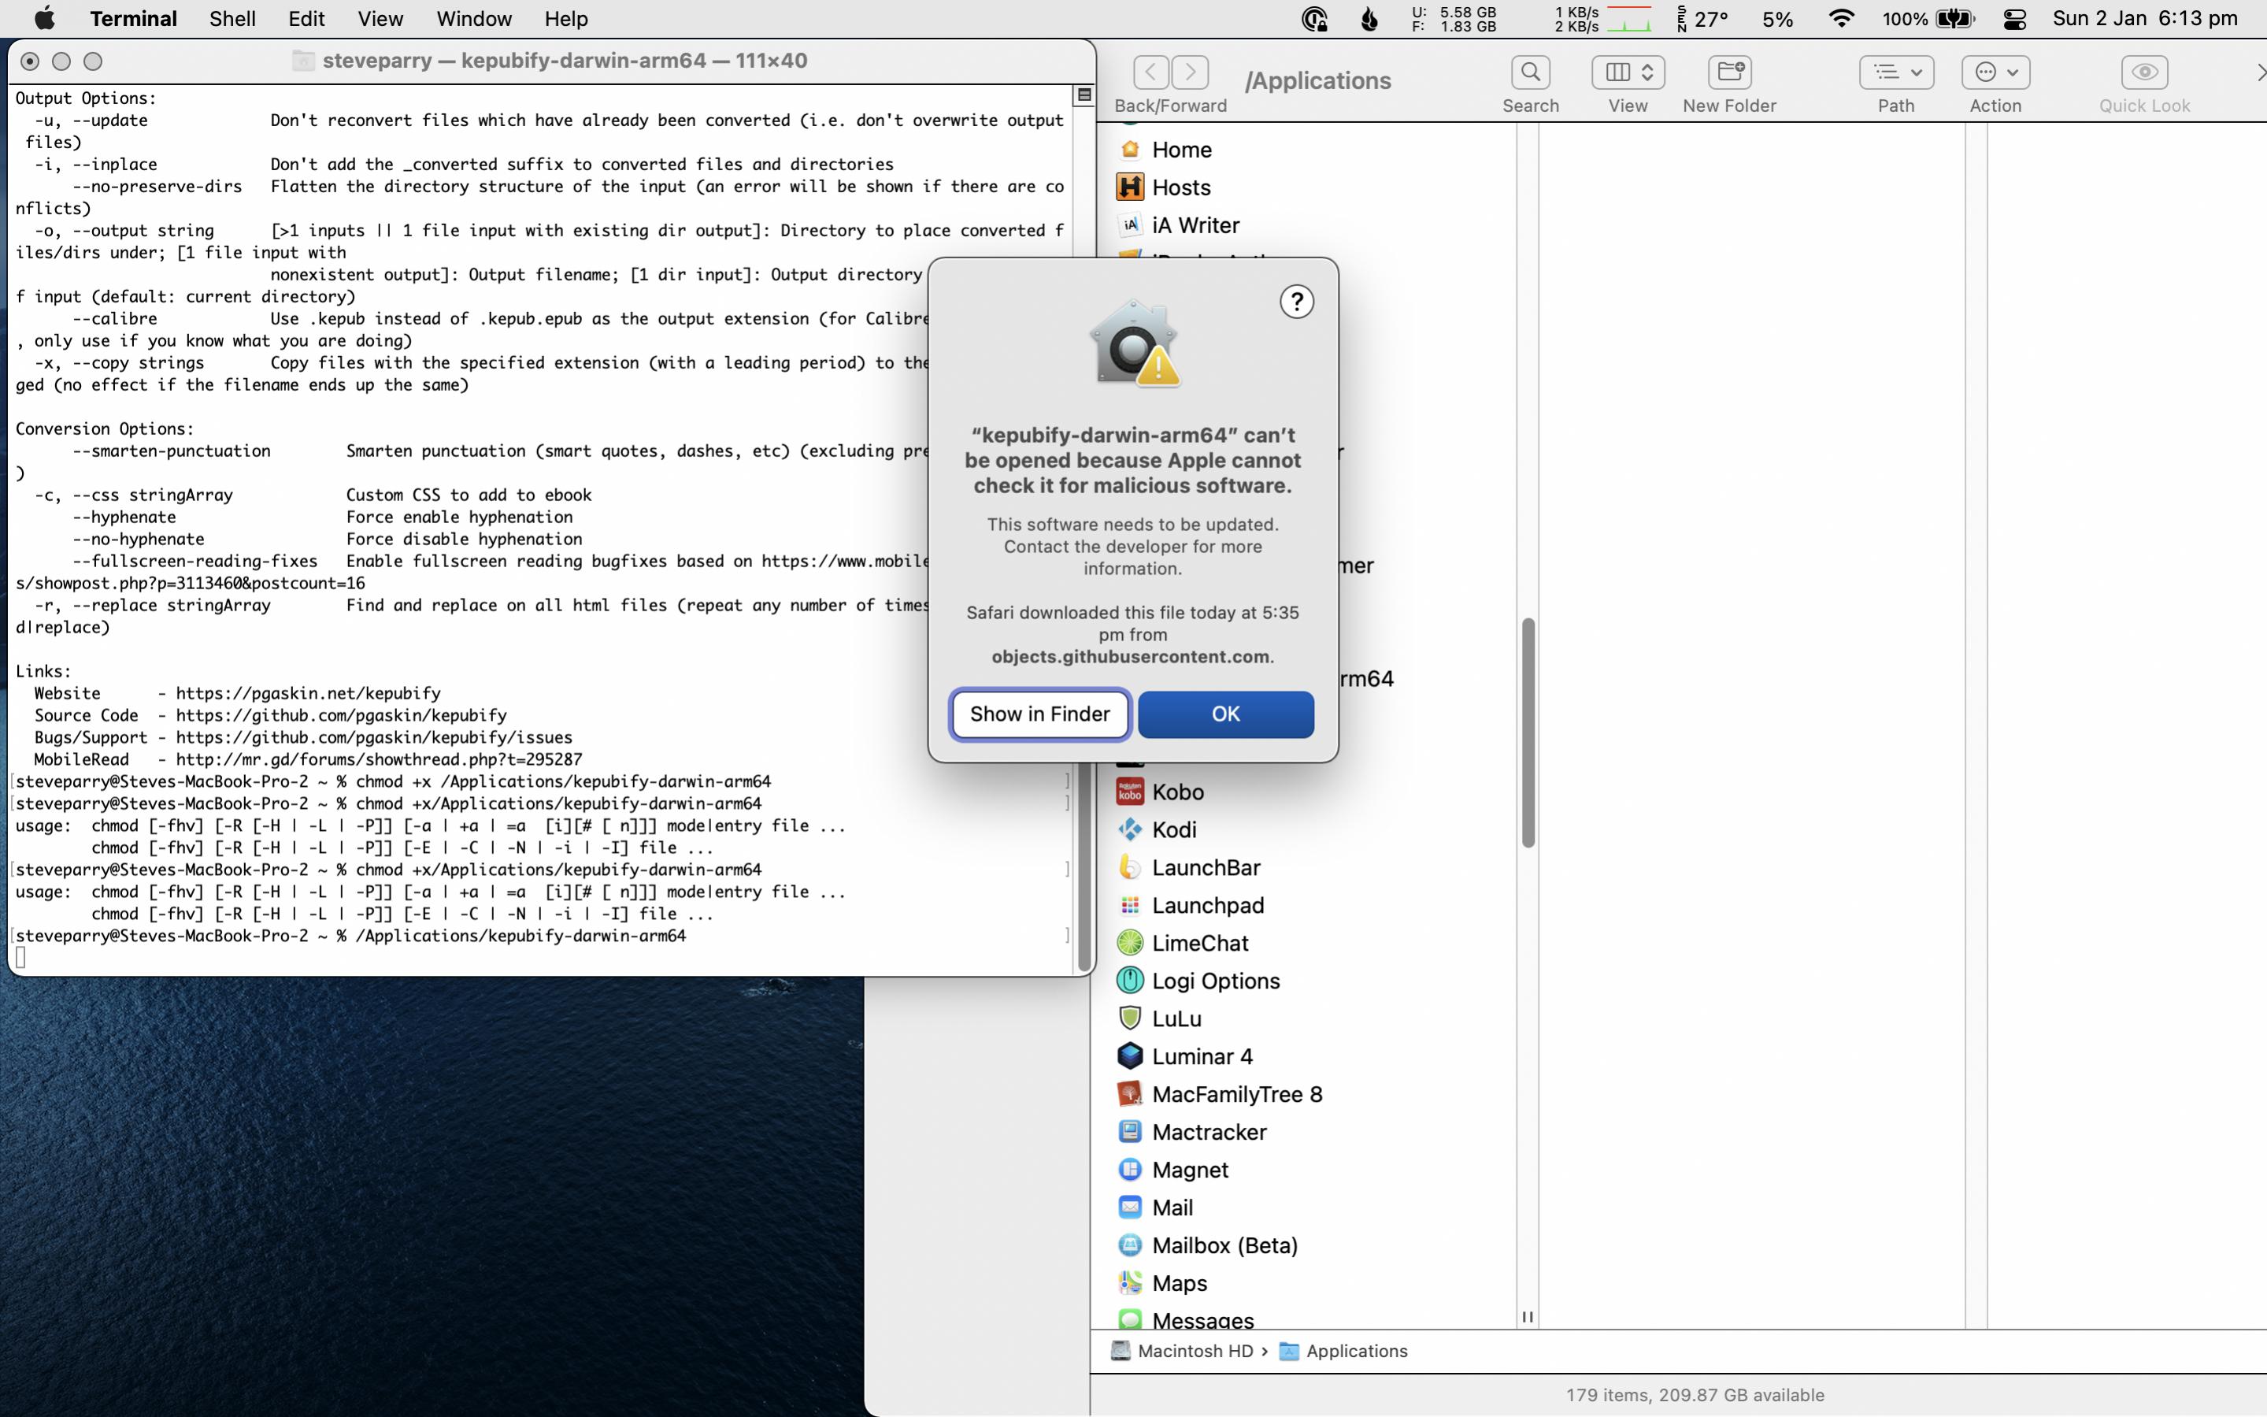Click the '179 items' Finder status bar

(1695, 1394)
